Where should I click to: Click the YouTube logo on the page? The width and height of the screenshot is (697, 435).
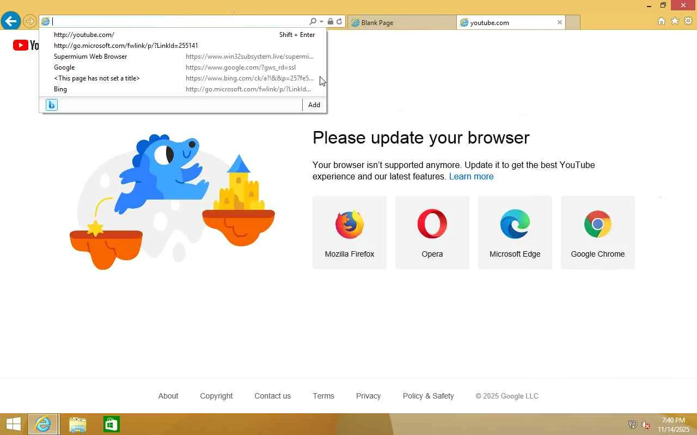26,45
